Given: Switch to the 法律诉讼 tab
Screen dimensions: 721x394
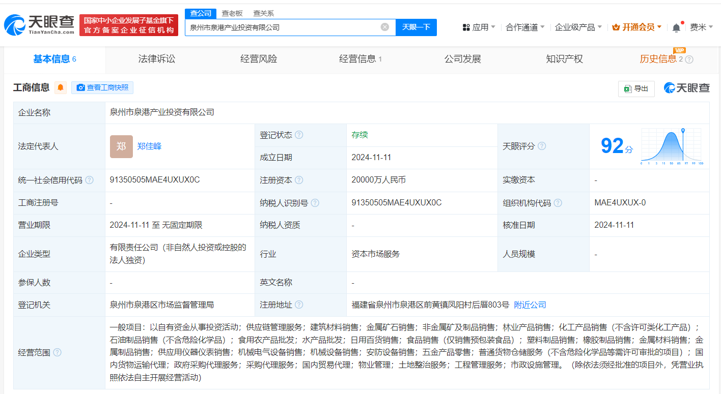Looking at the screenshot, I should [x=156, y=59].
